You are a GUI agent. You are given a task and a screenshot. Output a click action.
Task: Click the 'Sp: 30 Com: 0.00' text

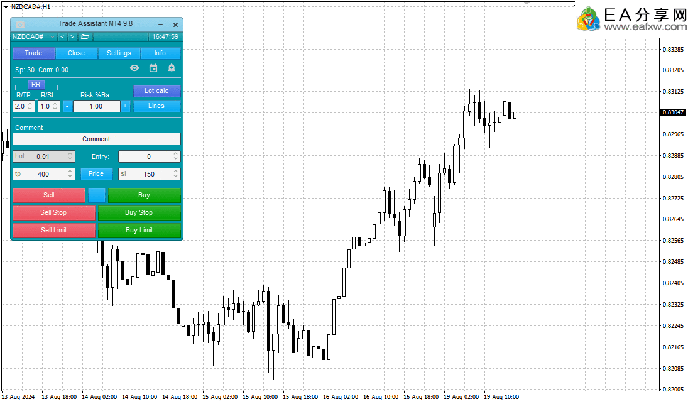(x=41, y=70)
